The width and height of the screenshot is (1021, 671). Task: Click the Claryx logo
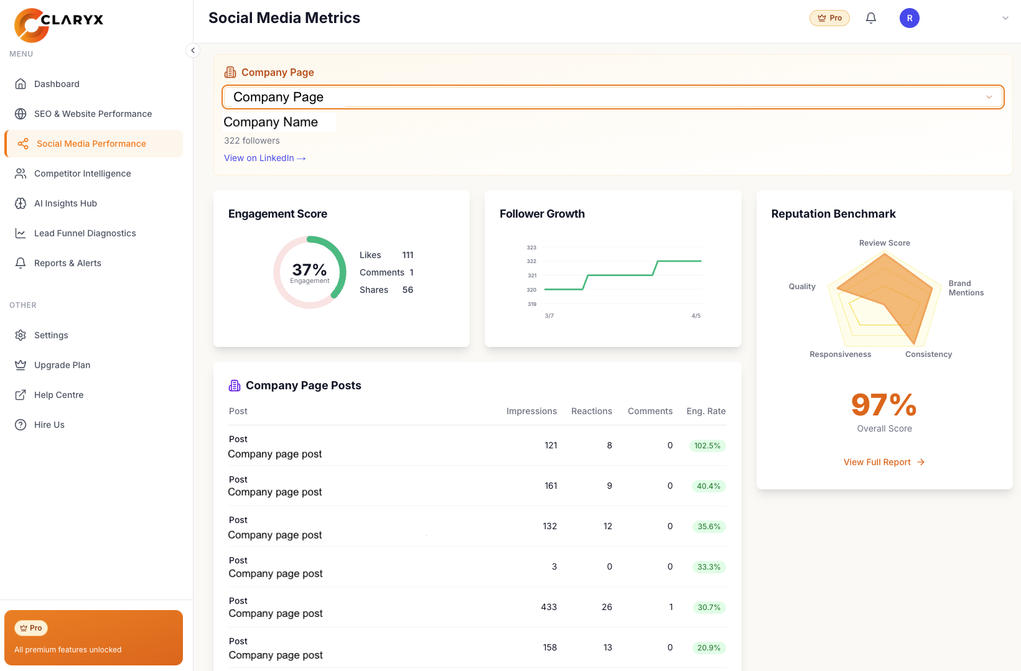(x=58, y=24)
